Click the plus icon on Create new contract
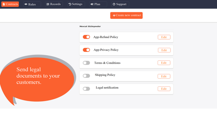 (x=114, y=16)
